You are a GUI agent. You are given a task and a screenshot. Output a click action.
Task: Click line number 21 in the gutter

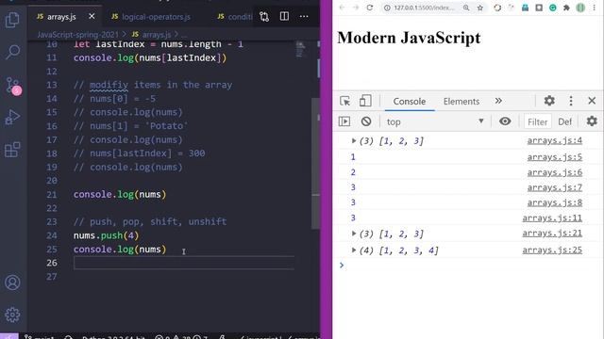[x=52, y=195]
